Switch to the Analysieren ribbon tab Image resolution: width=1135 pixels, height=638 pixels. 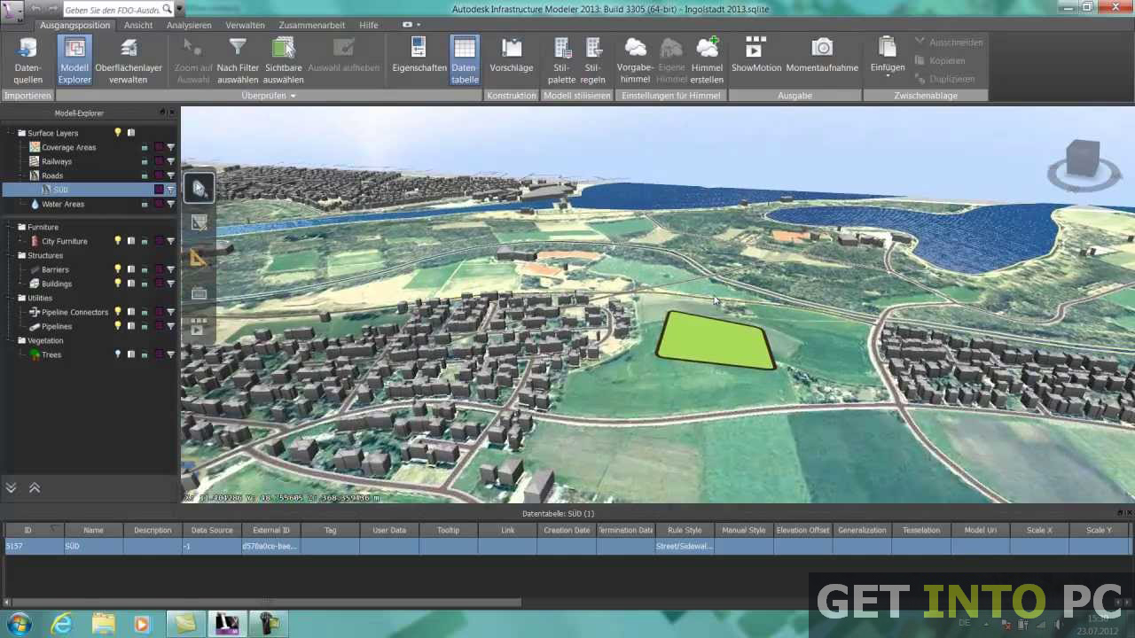189,25
